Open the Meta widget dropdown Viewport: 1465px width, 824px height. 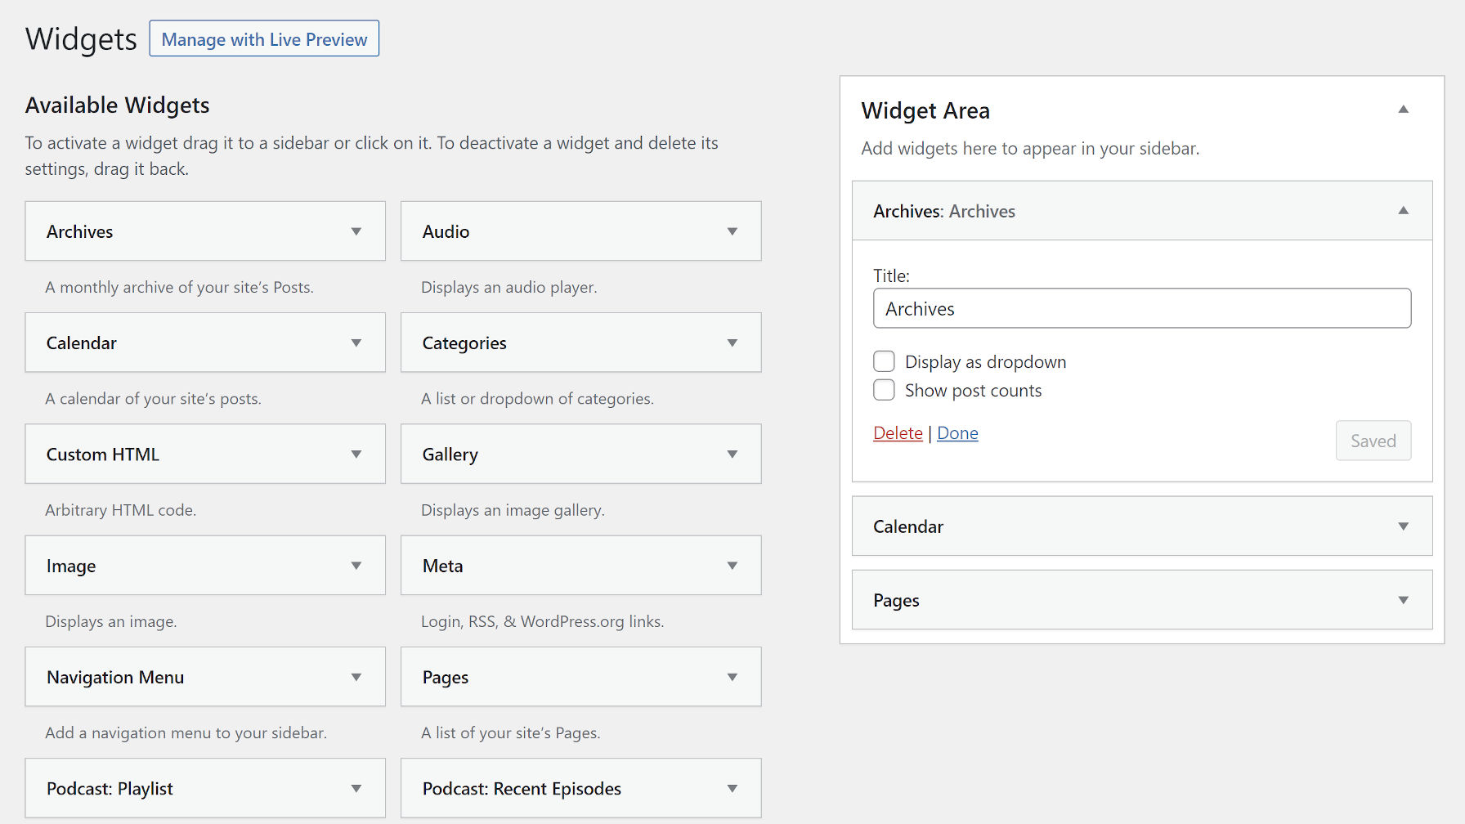[x=732, y=565]
